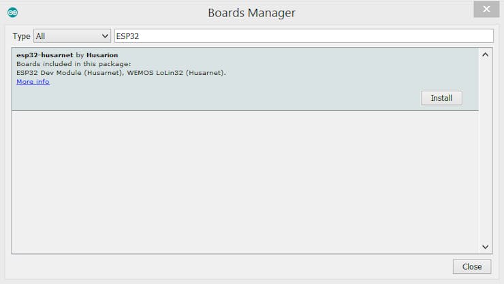Screen dimensions: 504x284
Task: Click the word by in the package header
Action: (80, 55)
